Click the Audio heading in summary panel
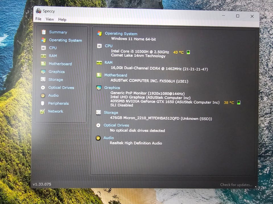Viewport: 273px width, 204px height. click(x=108, y=138)
